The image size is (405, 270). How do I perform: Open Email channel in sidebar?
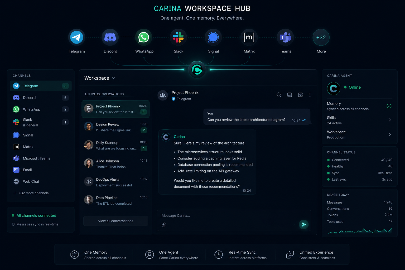[41, 170]
